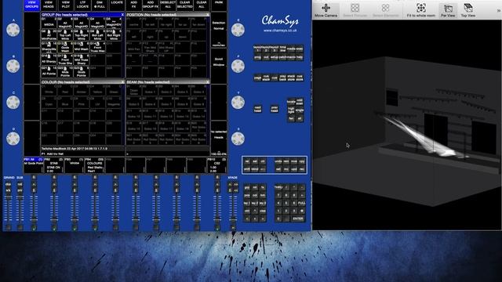502x282 pixels.
Task: Pick the Magenta colour palette cell
Action: click(x=114, y=103)
